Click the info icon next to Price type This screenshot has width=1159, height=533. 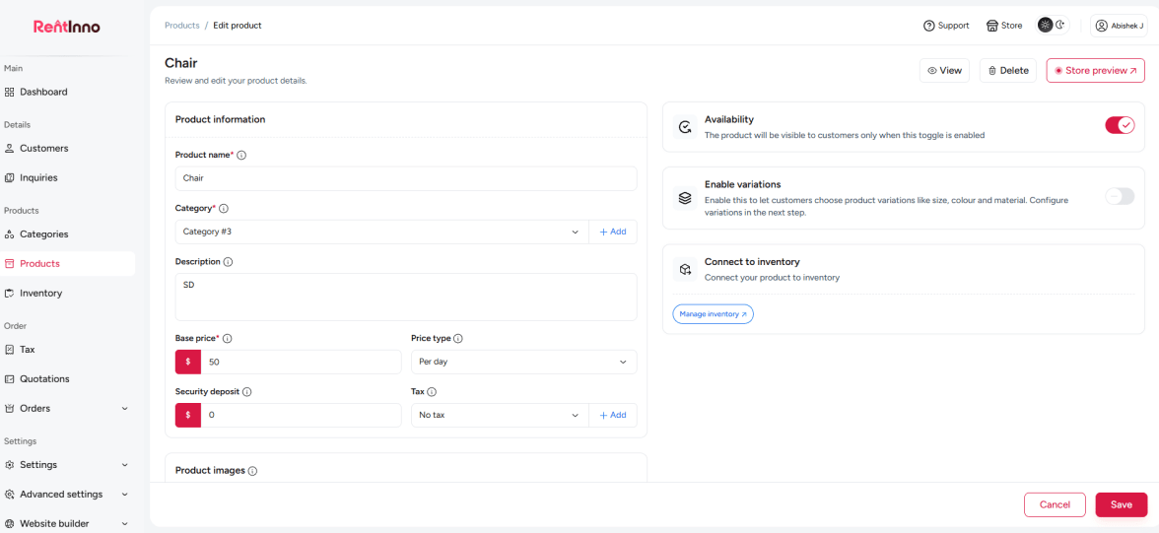(x=458, y=339)
